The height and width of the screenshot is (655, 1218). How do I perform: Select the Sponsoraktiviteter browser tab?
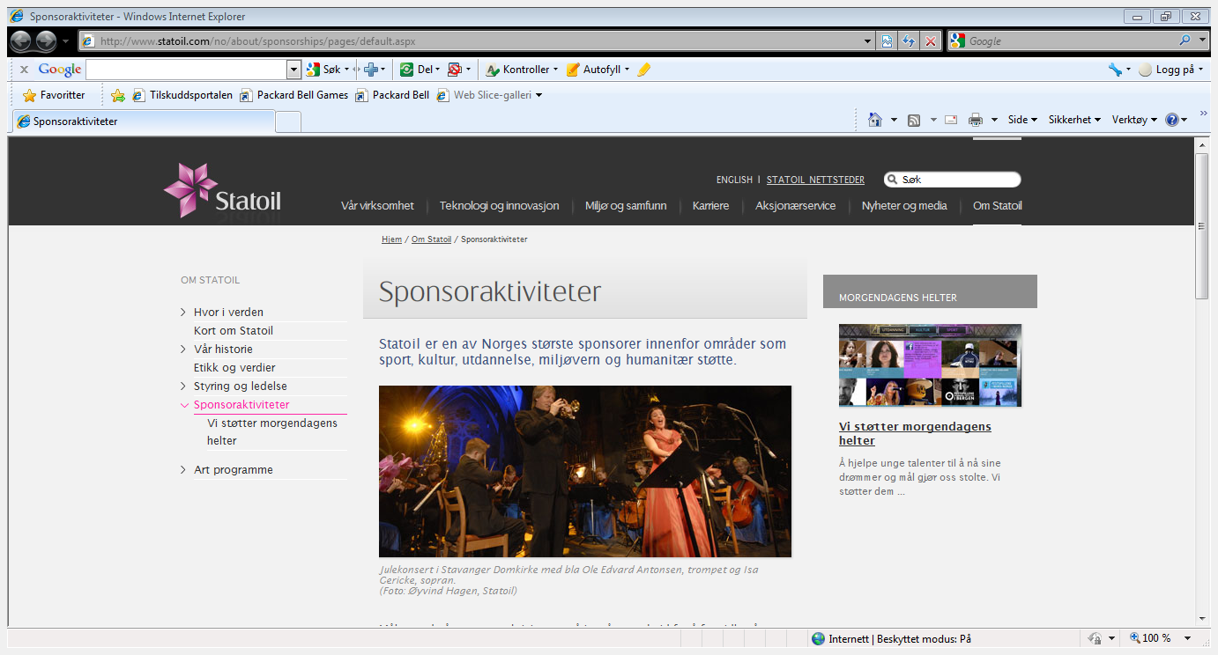tap(143, 121)
